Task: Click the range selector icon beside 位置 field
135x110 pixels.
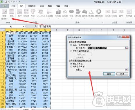Action: (127, 70)
